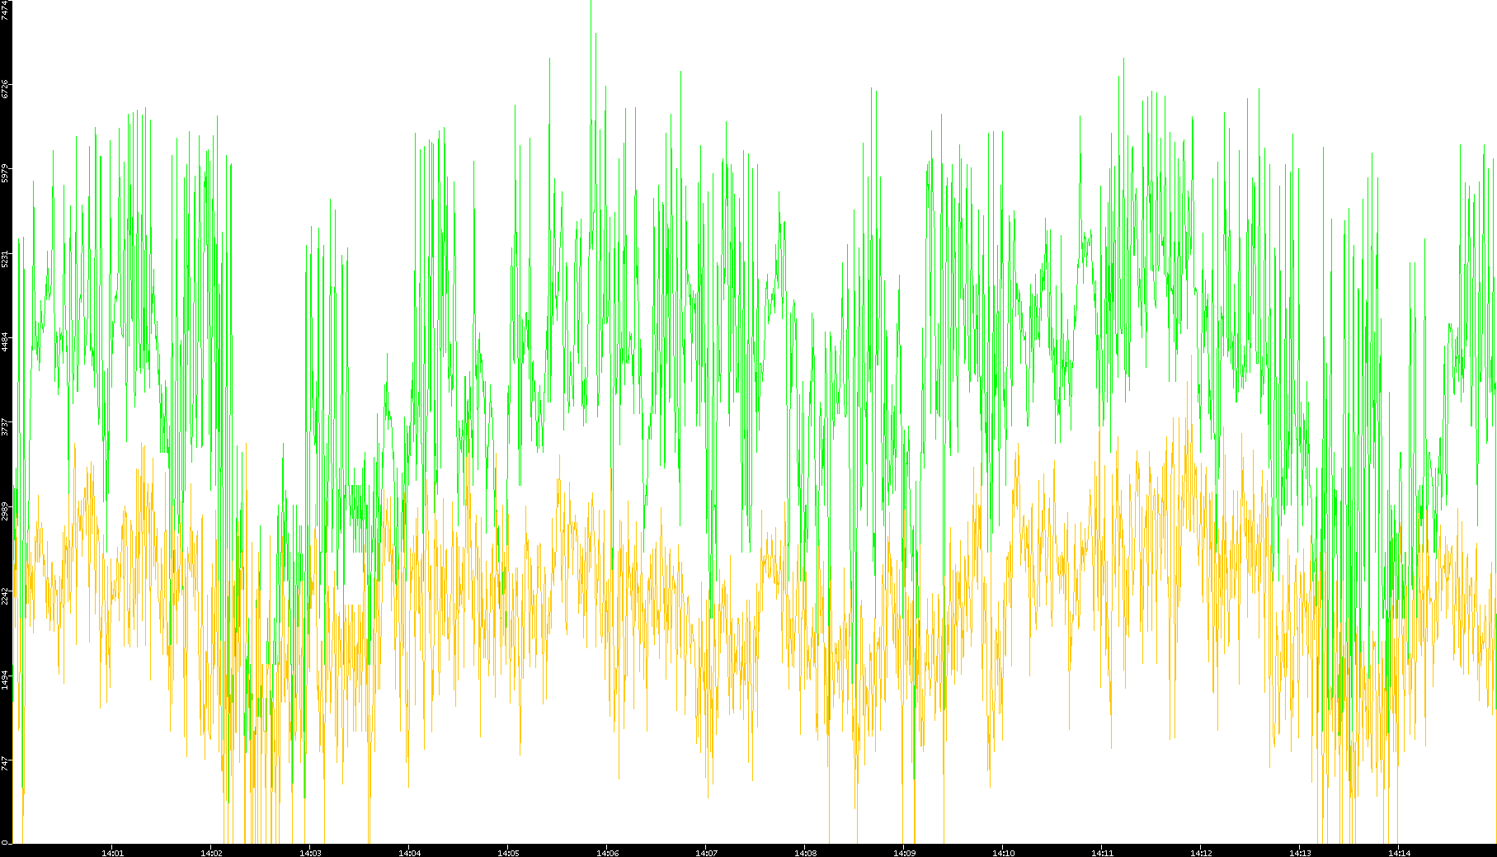Click the 14:10 time axis label

tap(1003, 853)
